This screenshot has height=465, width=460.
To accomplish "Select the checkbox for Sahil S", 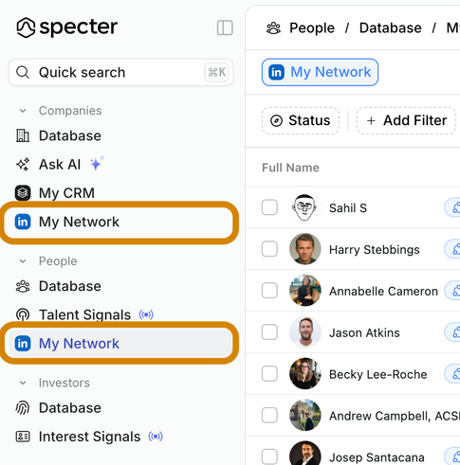I will 269,207.
